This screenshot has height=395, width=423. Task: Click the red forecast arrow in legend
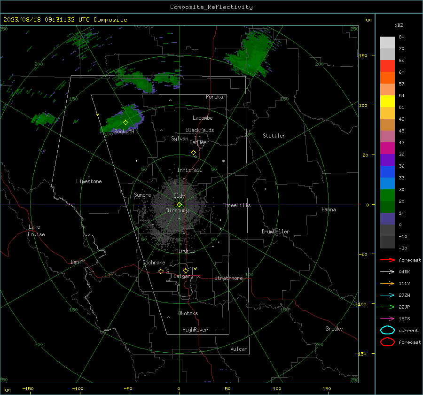387,260
